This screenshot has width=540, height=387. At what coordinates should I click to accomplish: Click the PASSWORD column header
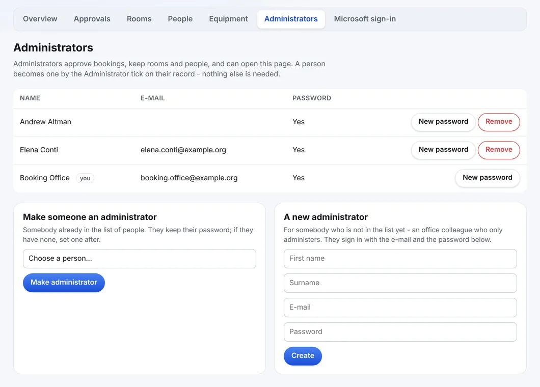[312, 98]
